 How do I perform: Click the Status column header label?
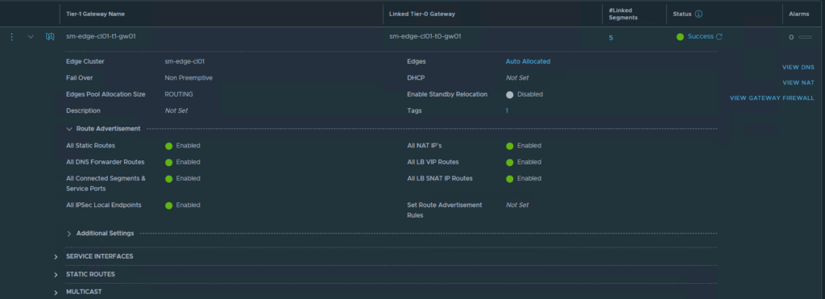point(682,15)
